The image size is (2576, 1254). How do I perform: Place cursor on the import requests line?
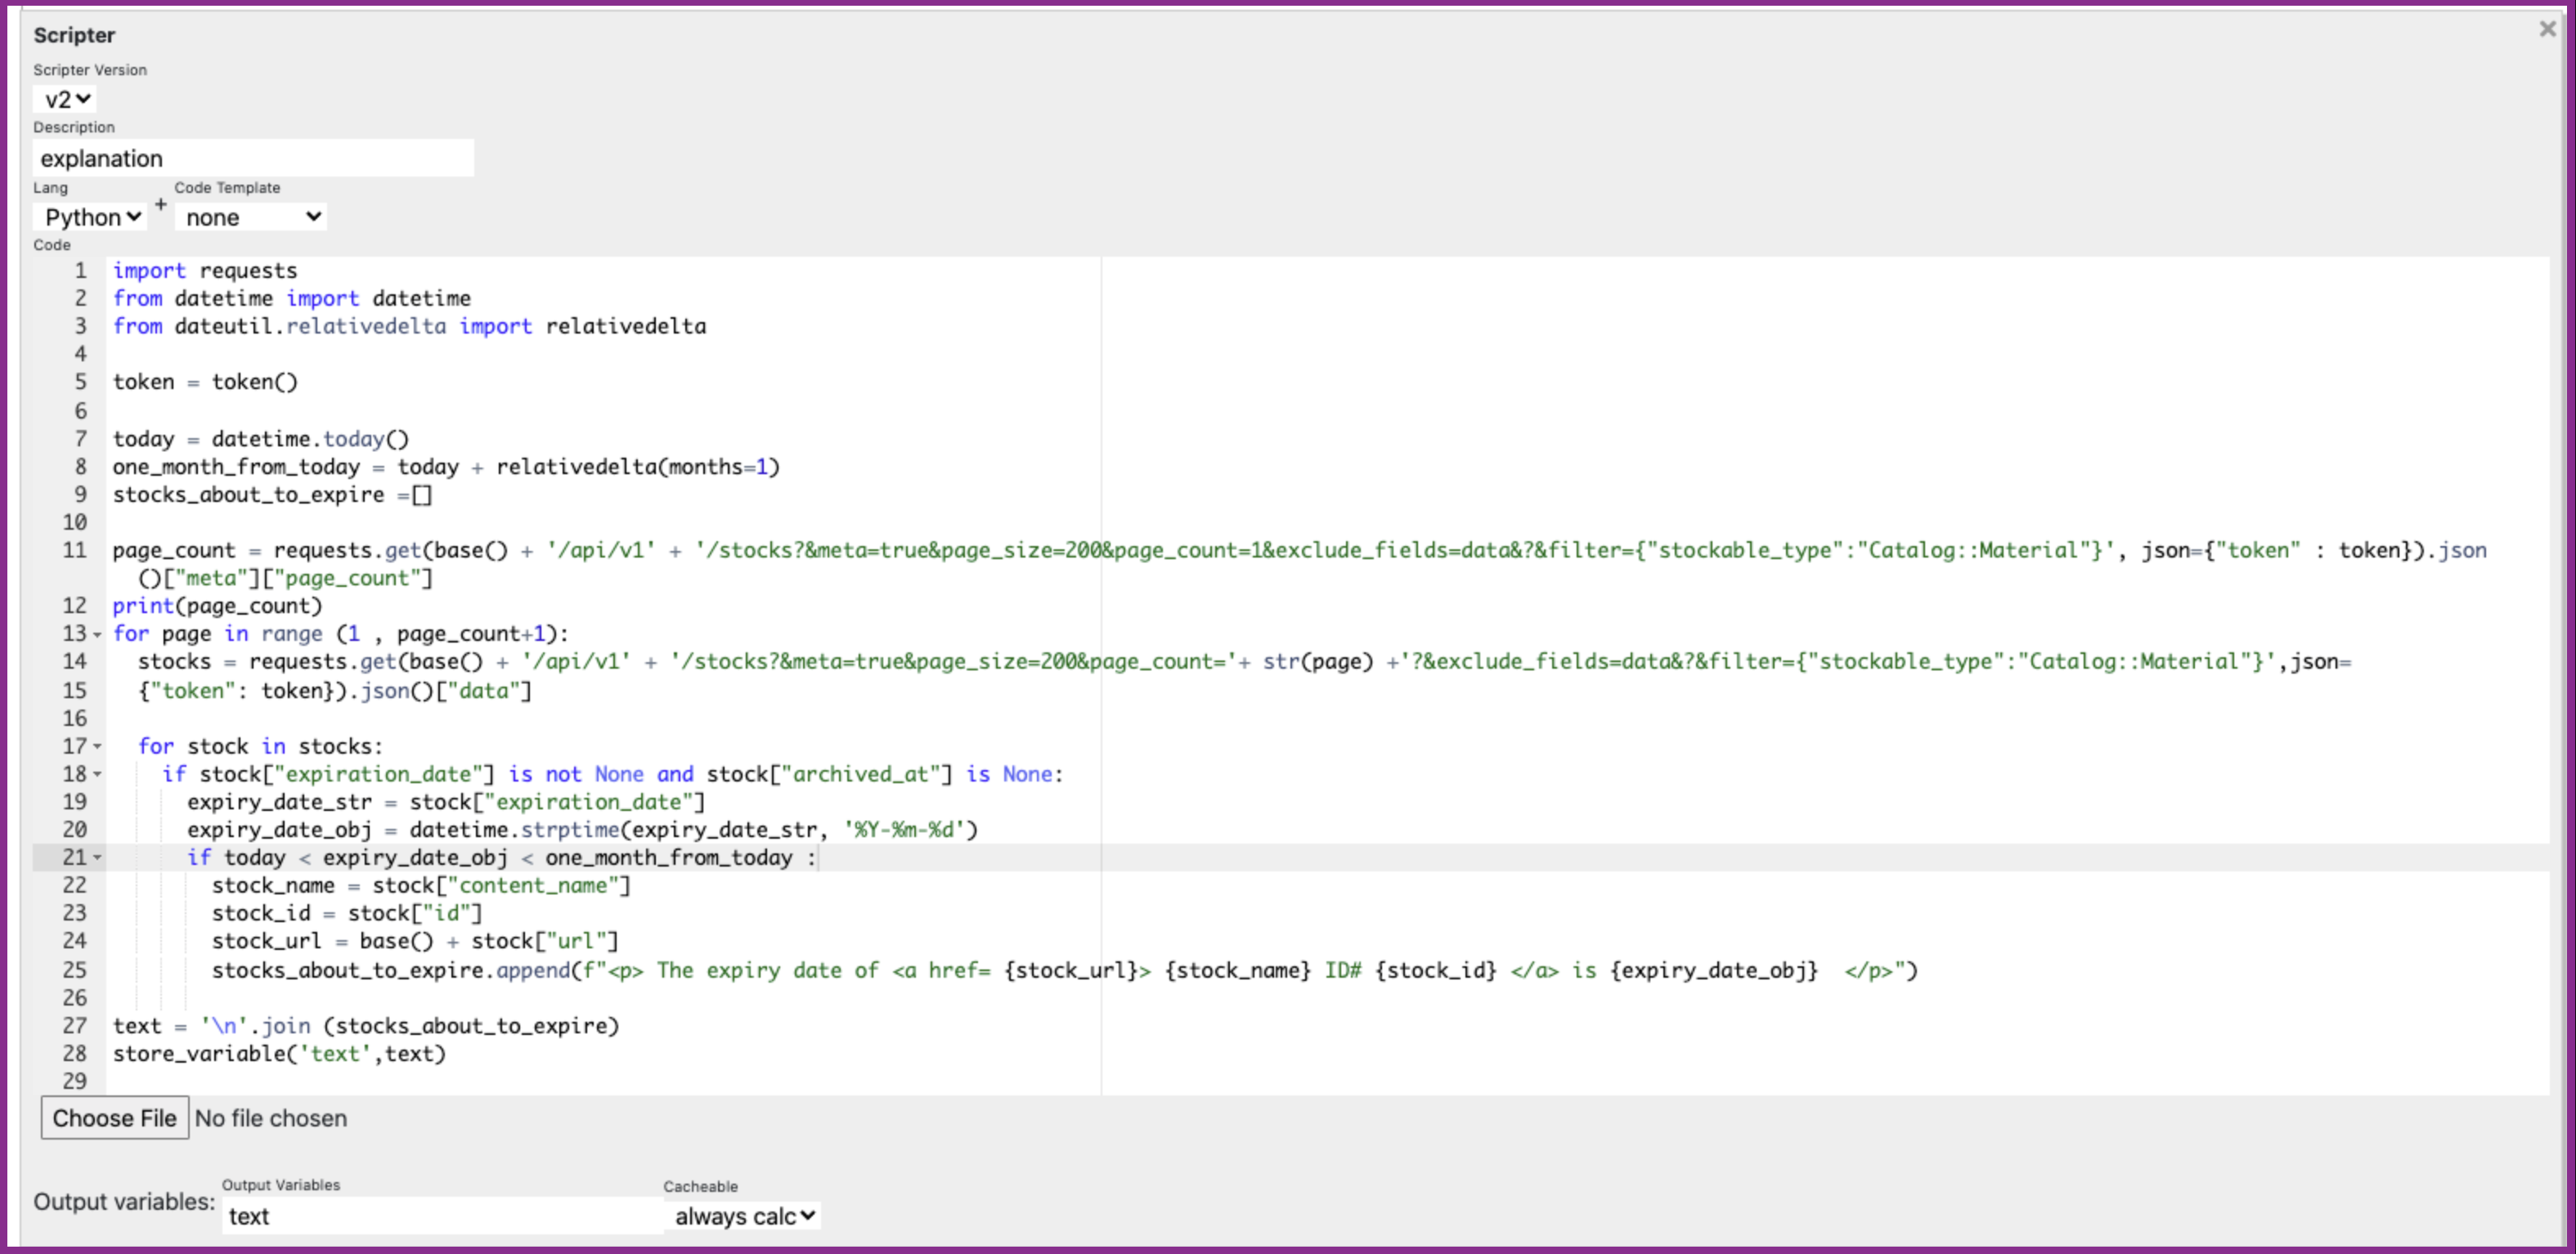(x=205, y=271)
